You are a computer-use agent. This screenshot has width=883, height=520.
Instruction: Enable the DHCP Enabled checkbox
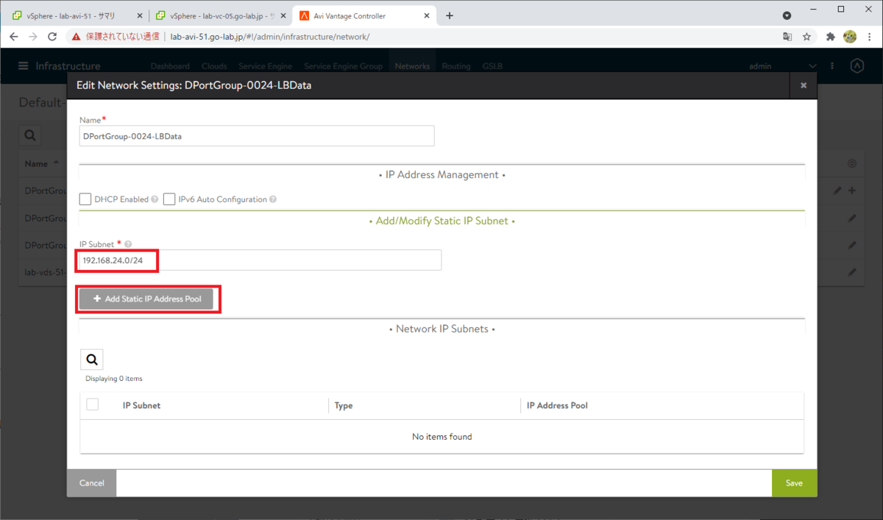coord(85,199)
